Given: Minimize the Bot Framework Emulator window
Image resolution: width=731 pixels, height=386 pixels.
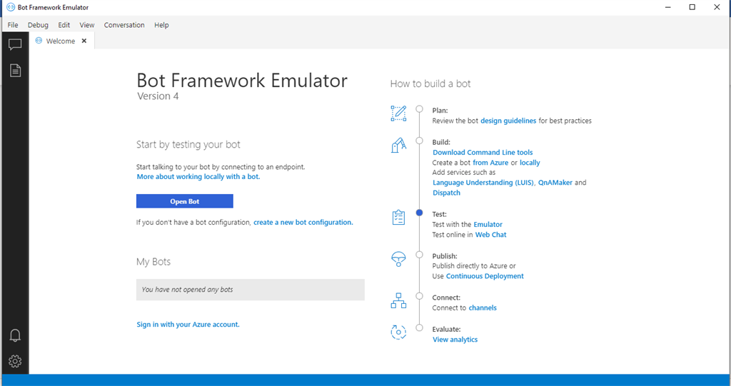Looking at the screenshot, I should (668, 7).
